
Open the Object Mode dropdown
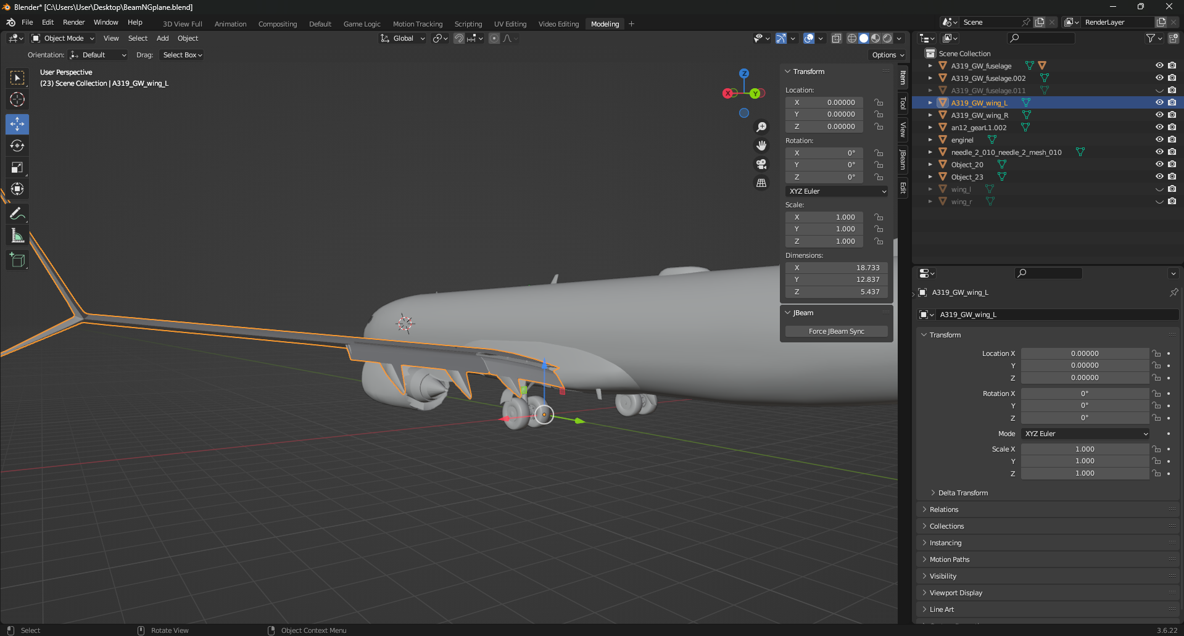pos(63,38)
